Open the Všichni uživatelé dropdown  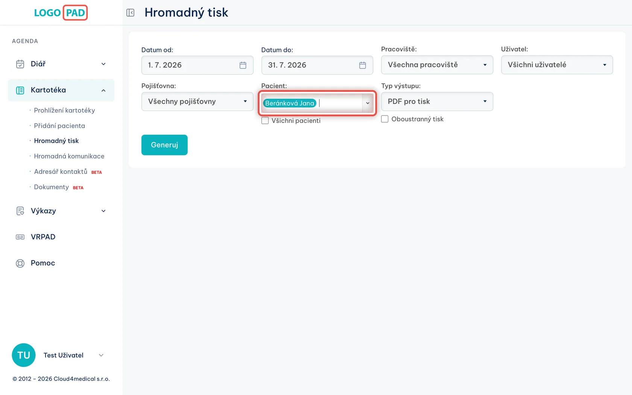point(557,65)
